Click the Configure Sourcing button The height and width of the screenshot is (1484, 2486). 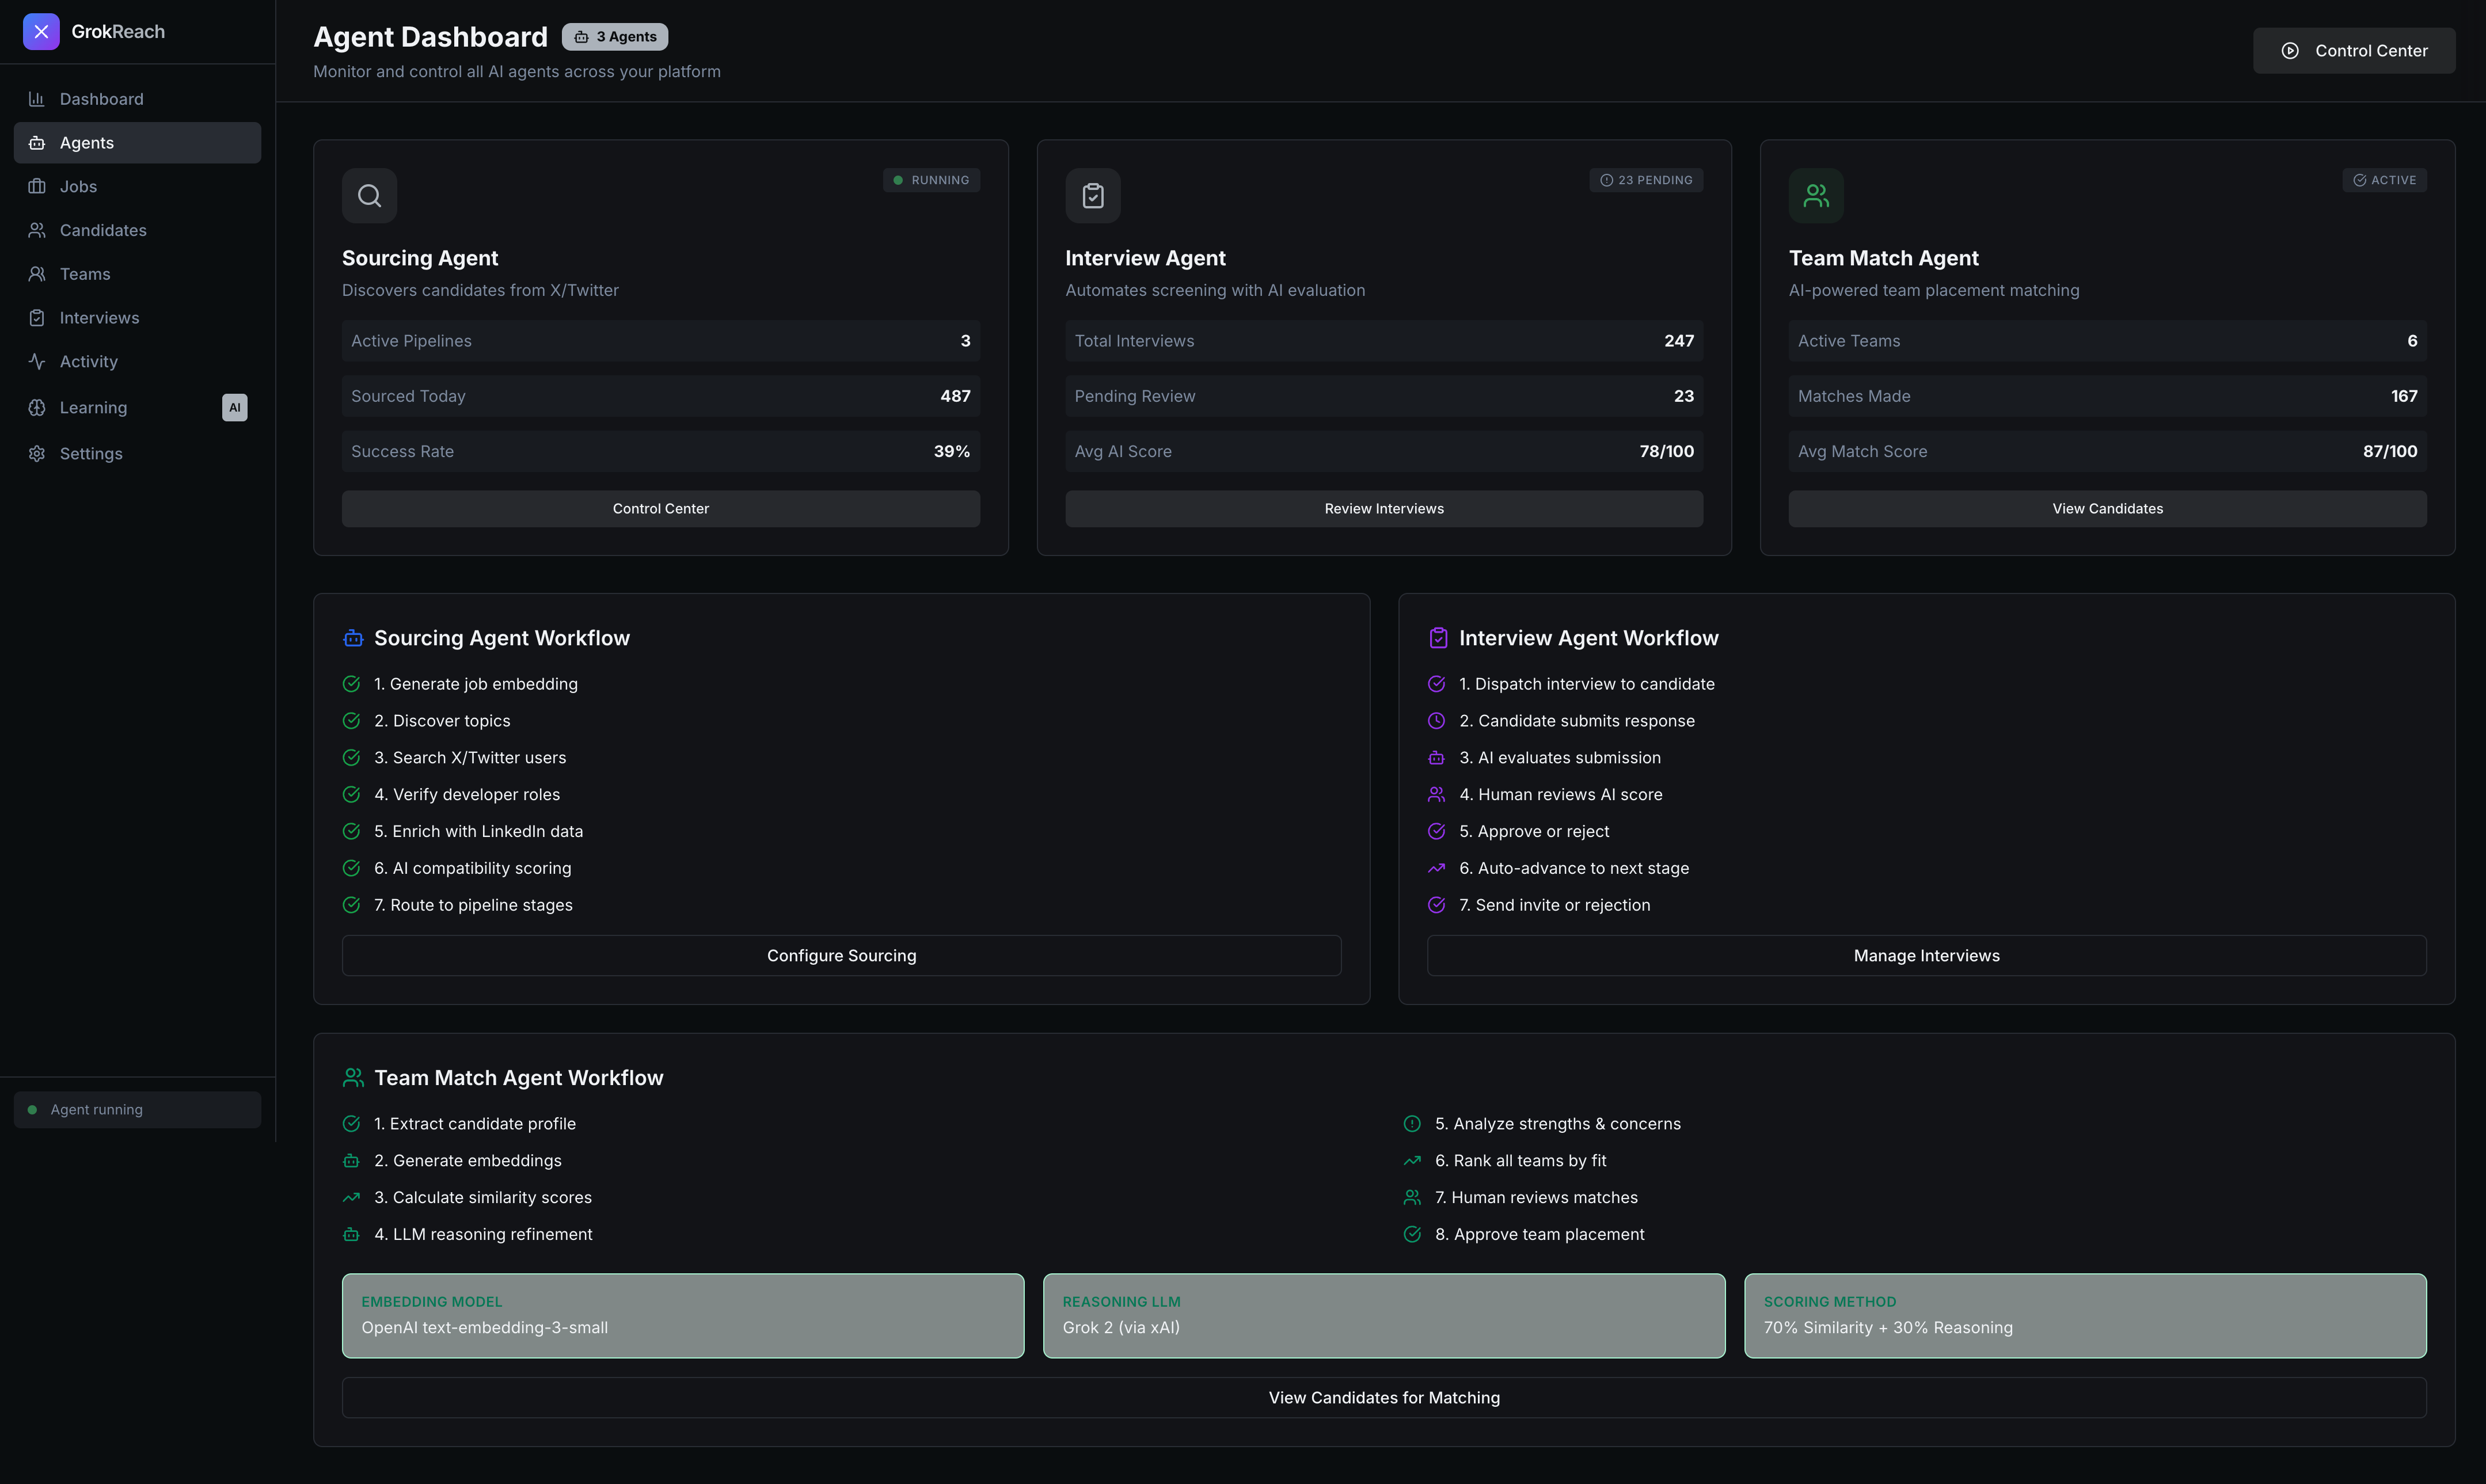pyautogui.click(x=841, y=956)
